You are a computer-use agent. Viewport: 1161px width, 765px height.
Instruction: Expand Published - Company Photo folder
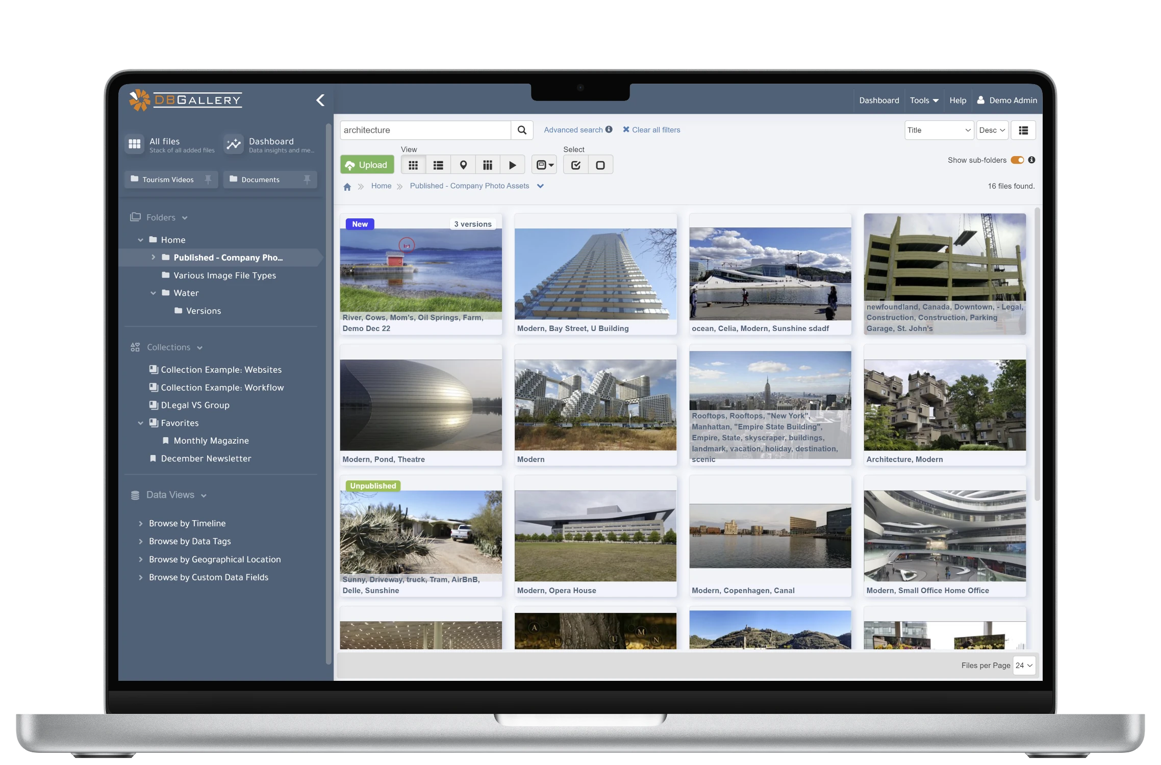tap(153, 258)
